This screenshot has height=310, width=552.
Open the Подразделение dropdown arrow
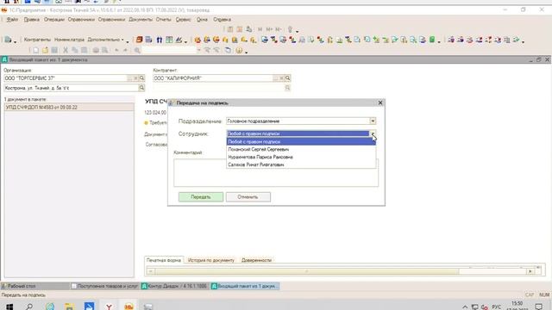click(373, 121)
